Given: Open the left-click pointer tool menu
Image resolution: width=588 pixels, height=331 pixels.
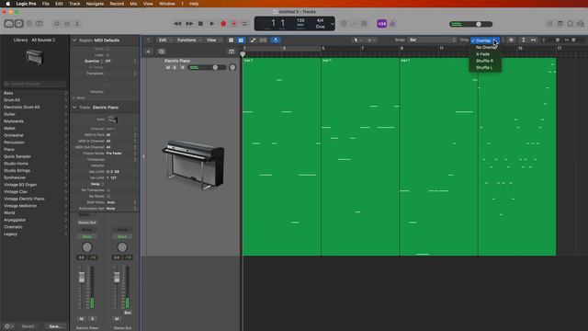Looking at the screenshot, I should [x=357, y=40].
